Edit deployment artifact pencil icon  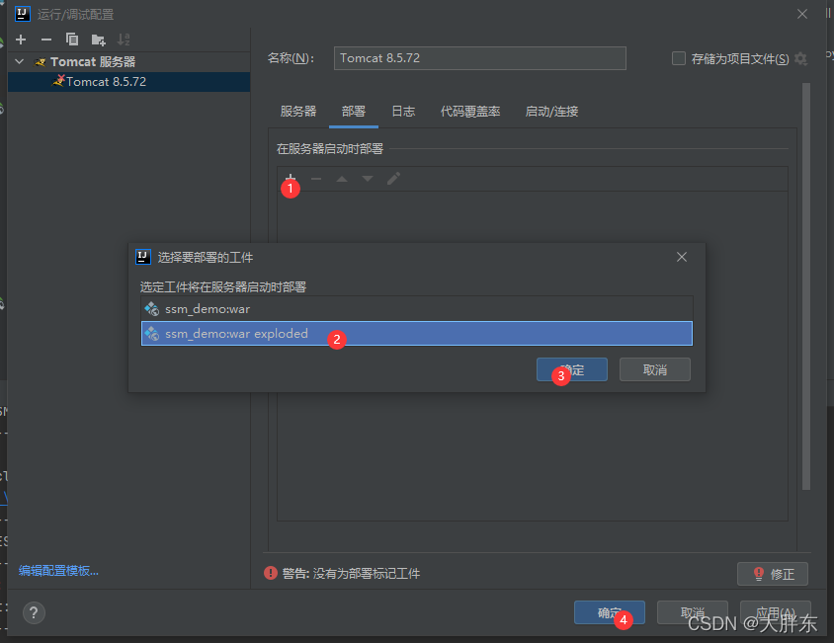pyautogui.click(x=393, y=179)
